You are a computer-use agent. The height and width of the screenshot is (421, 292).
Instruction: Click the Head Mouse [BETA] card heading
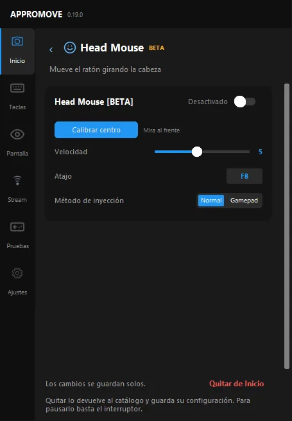94,102
